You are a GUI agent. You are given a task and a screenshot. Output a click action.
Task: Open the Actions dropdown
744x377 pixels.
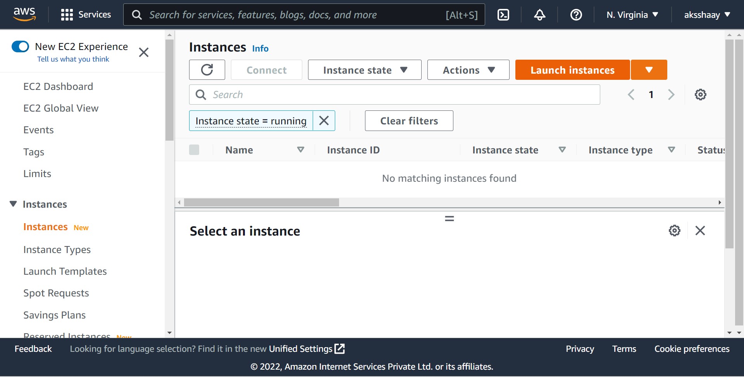pyautogui.click(x=468, y=70)
